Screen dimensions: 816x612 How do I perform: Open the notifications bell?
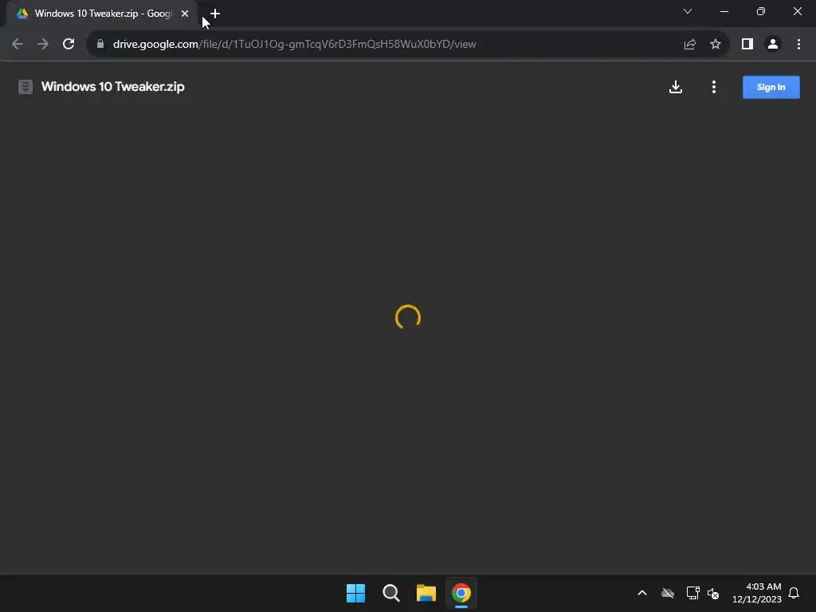click(x=794, y=593)
